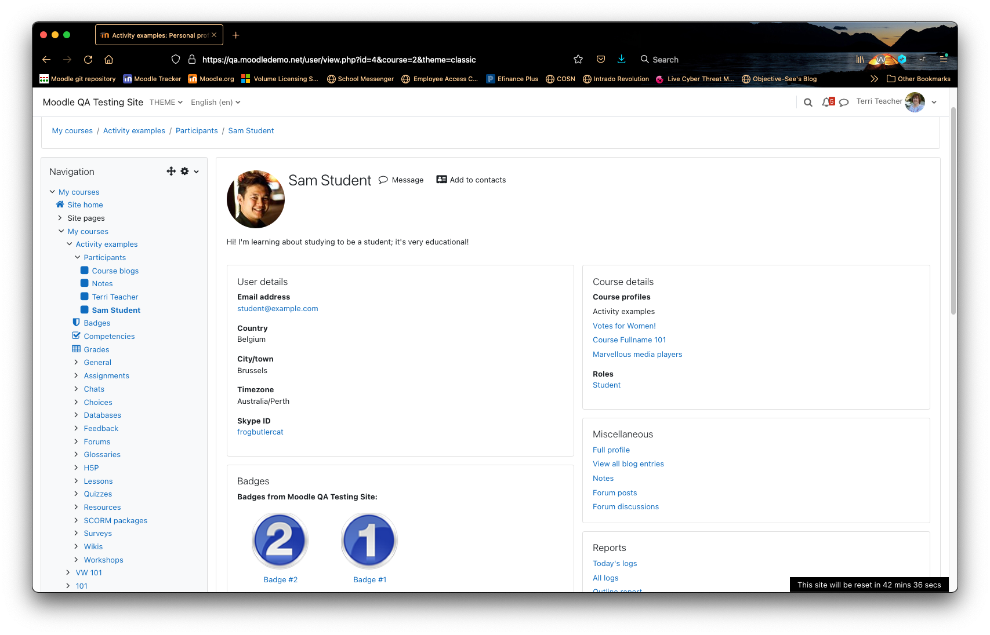
Task: Open the Firefox hamburger menu
Action: 944,60
